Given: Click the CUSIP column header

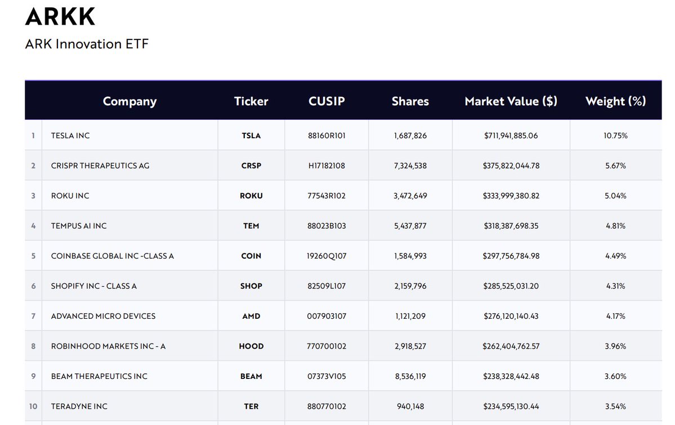Looking at the screenshot, I should pyautogui.click(x=327, y=101).
